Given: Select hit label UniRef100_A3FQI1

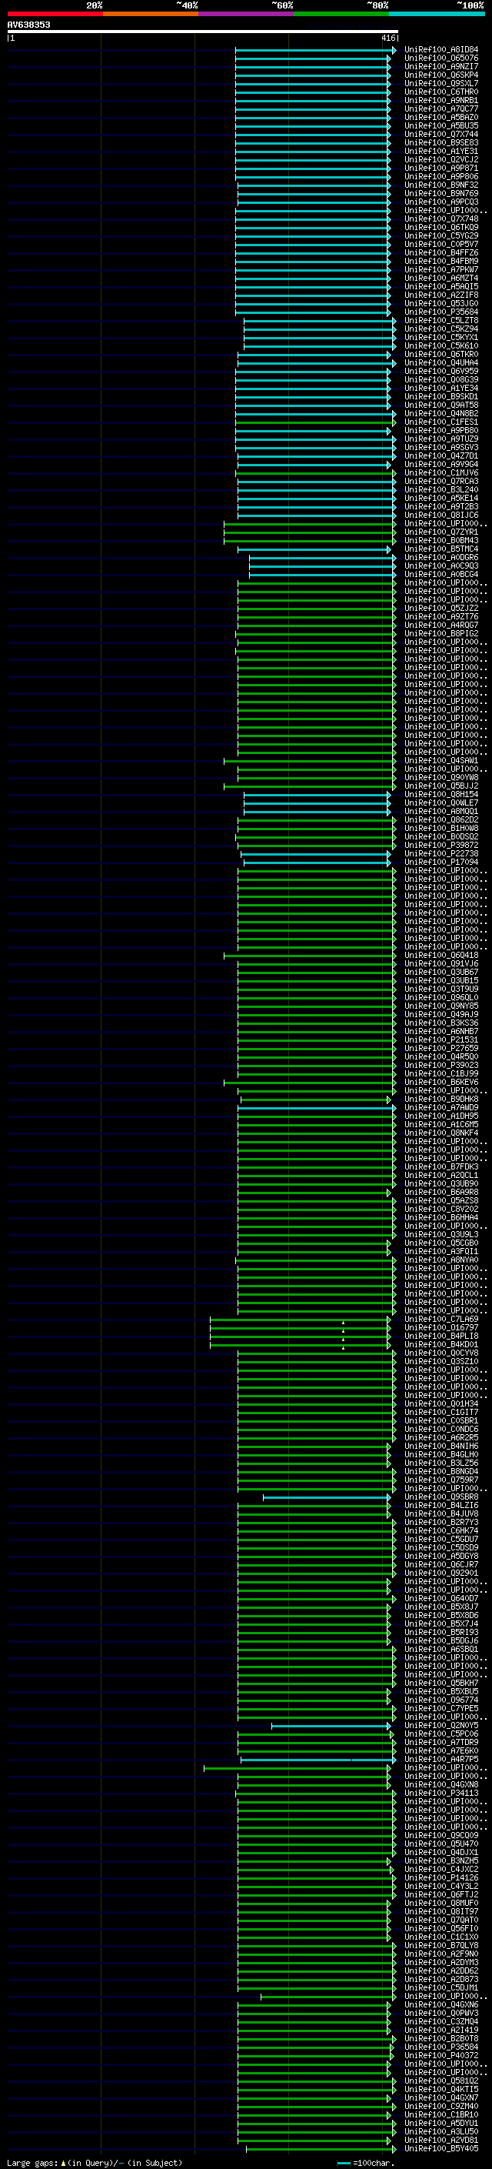Looking at the screenshot, I should point(441,1252).
